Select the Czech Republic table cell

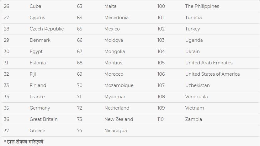46,29
